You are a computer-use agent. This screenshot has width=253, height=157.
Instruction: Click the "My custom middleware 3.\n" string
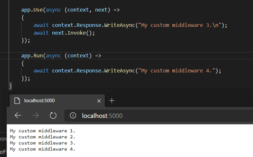tap(180, 25)
